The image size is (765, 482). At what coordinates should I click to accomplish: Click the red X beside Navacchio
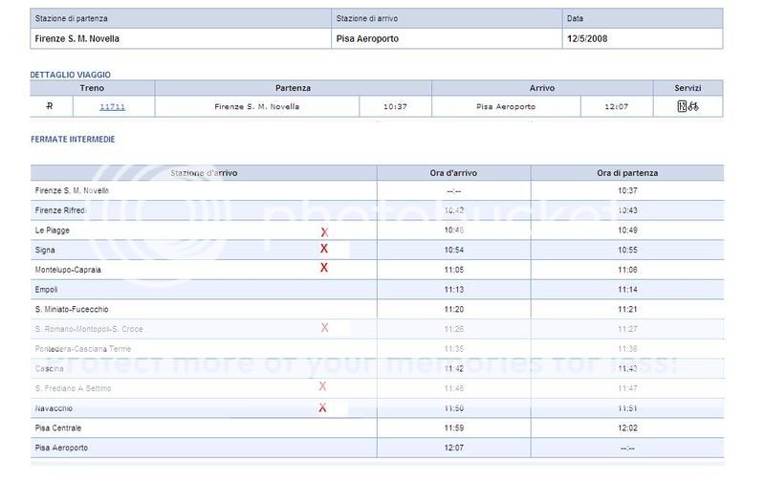point(322,407)
